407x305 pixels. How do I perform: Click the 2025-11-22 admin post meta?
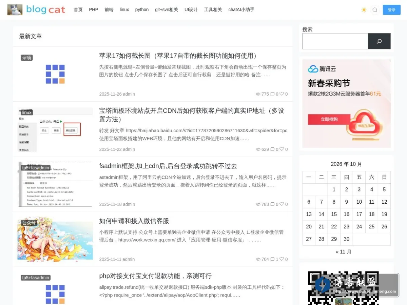tap(117, 149)
